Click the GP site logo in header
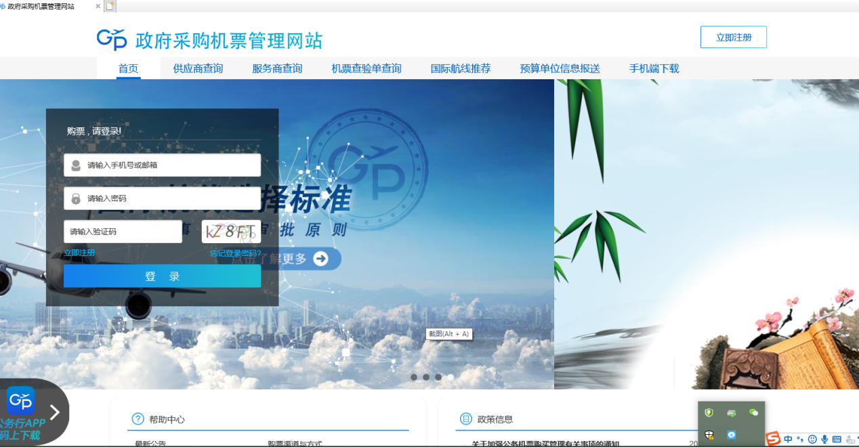The image size is (859, 447). (x=112, y=39)
